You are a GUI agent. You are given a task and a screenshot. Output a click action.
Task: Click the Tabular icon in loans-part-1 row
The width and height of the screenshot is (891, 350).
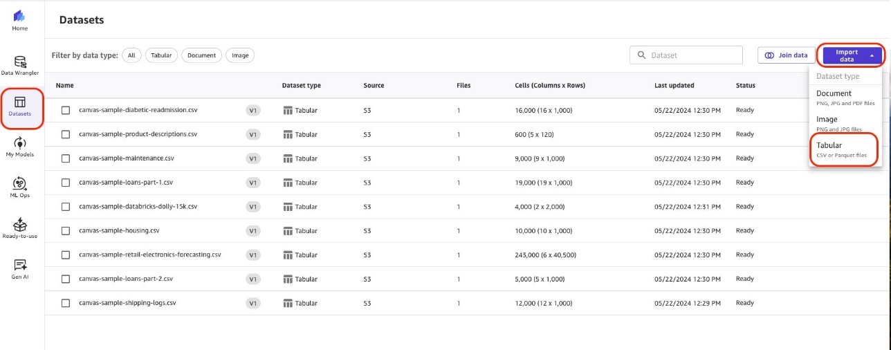288,183
